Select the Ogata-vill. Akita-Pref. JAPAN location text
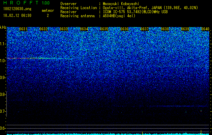This screenshot has width=212, height=135. (150, 8)
